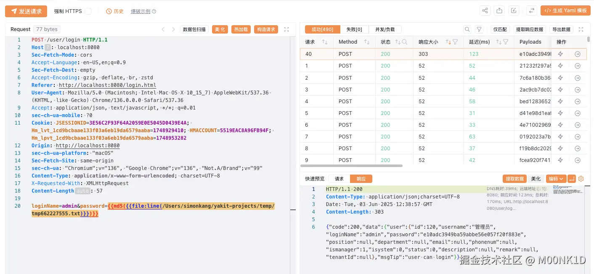Click the circled arrow detail icon in request 40's row
This screenshot has width=594, height=274.
tap(578, 54)
